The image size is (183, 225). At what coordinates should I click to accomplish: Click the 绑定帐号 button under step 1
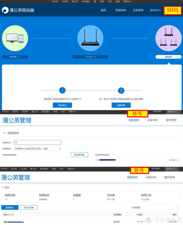62,105
